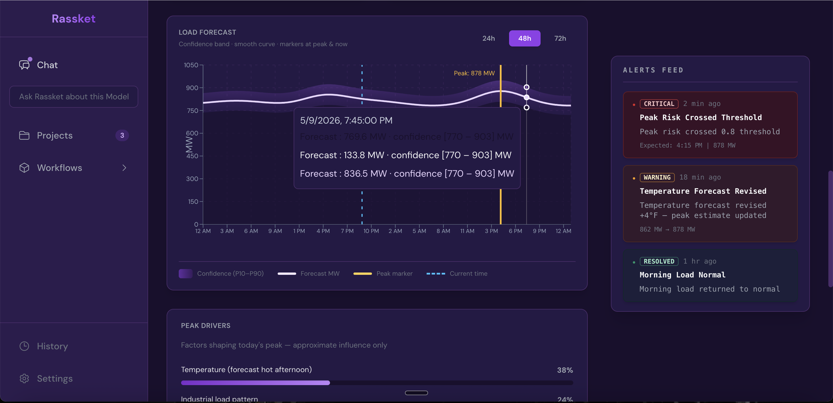The height and width of the screenshot is (403, 833).
Task: Open the Chat menu label
Action: 47,65
